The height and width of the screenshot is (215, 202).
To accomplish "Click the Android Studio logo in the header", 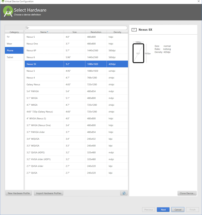I will [8, 11].
